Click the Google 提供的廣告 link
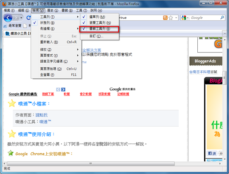 (x=23, y=94)
